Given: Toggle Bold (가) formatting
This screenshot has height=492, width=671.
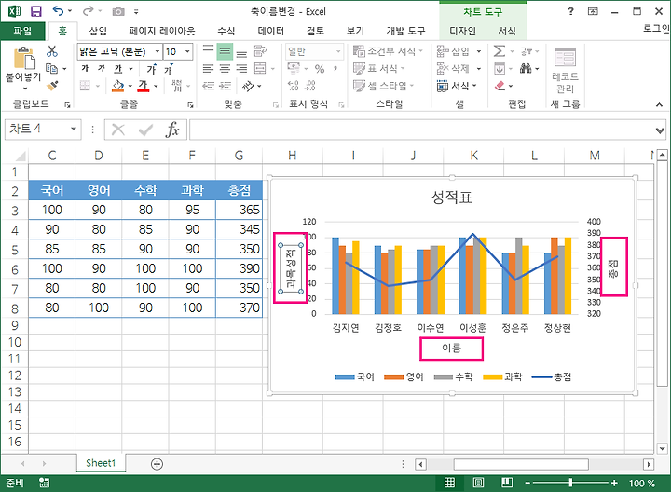Looking at the screenshot, I should pos(85,68).
